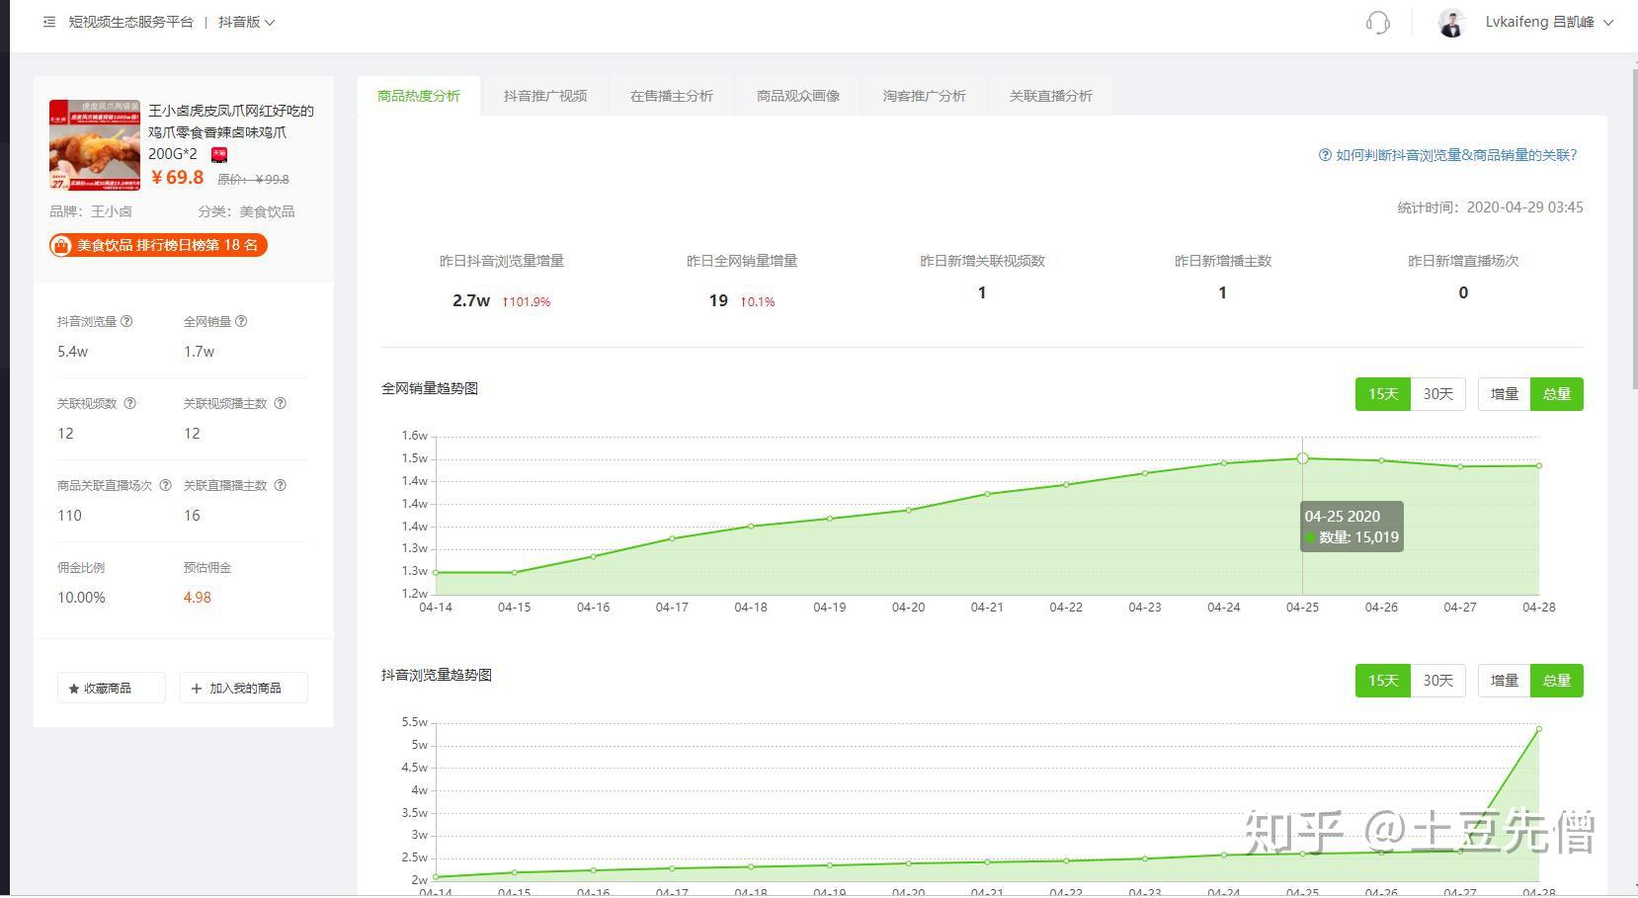This screenshot has height=898, width=1638.
Task: Open the 商品观众画像 tab
Action: pyautogui.click(x=798, y=96)
